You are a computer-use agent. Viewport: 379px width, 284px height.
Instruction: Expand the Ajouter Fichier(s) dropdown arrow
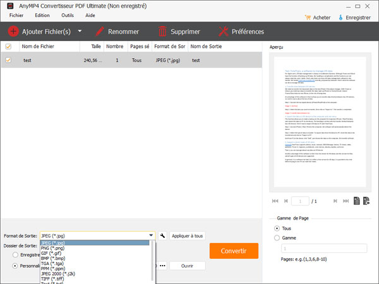[x=80, y=31]
